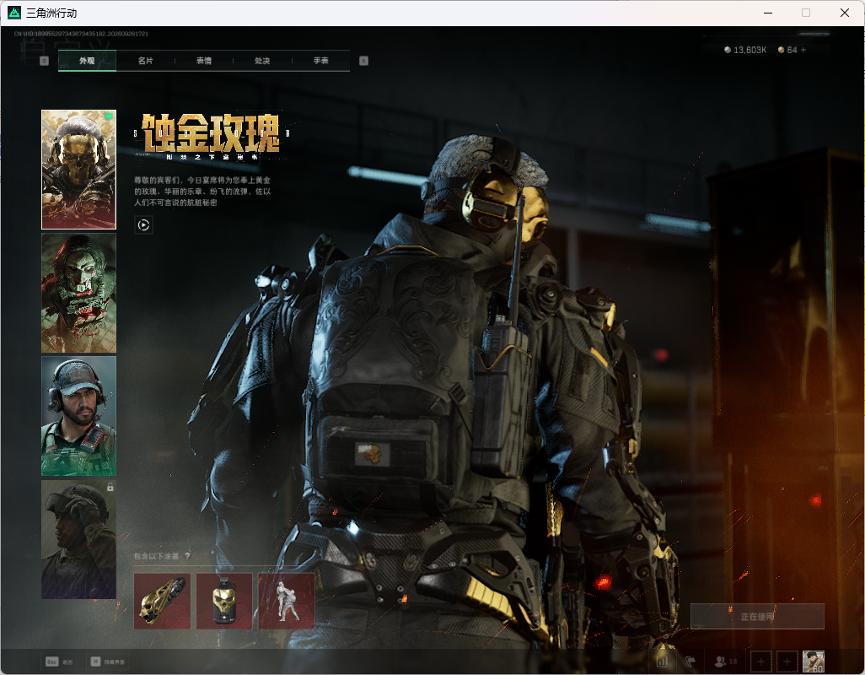The image size is (865, 675).
Task: Click the skin description starting 尊敬的宾客们
Action: 202,192
